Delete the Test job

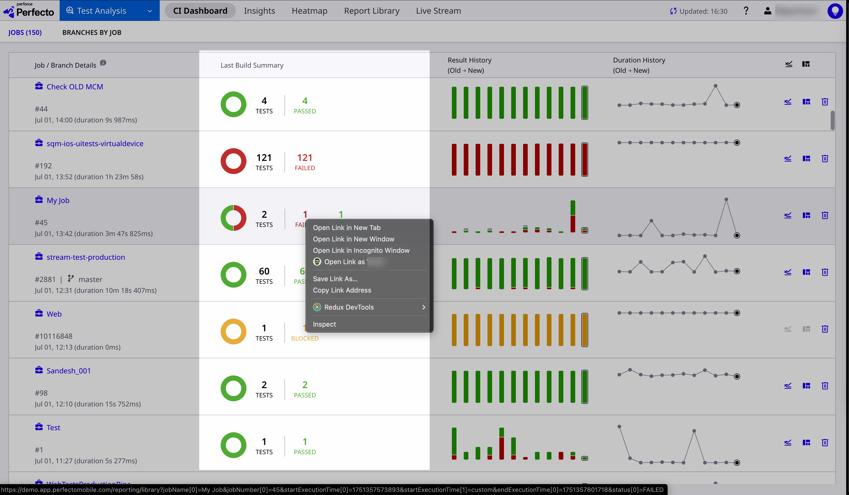pyautogui.click(x=825, y=443)
